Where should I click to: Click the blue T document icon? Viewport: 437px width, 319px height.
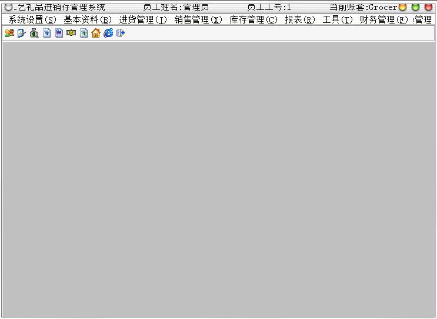click(47, 33)
